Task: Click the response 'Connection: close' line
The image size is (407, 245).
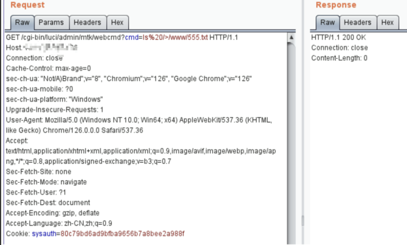Action: click(x=340, y=48)
